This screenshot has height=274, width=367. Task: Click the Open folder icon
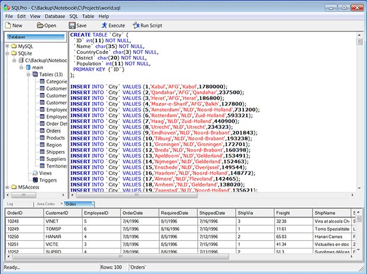40,25
